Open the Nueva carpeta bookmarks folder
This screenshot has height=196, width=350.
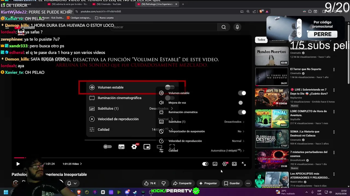point(104,18)
